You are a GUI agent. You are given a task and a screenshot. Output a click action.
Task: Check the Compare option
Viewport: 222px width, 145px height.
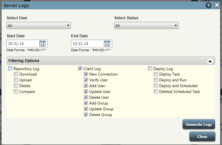tap(16, 91)
